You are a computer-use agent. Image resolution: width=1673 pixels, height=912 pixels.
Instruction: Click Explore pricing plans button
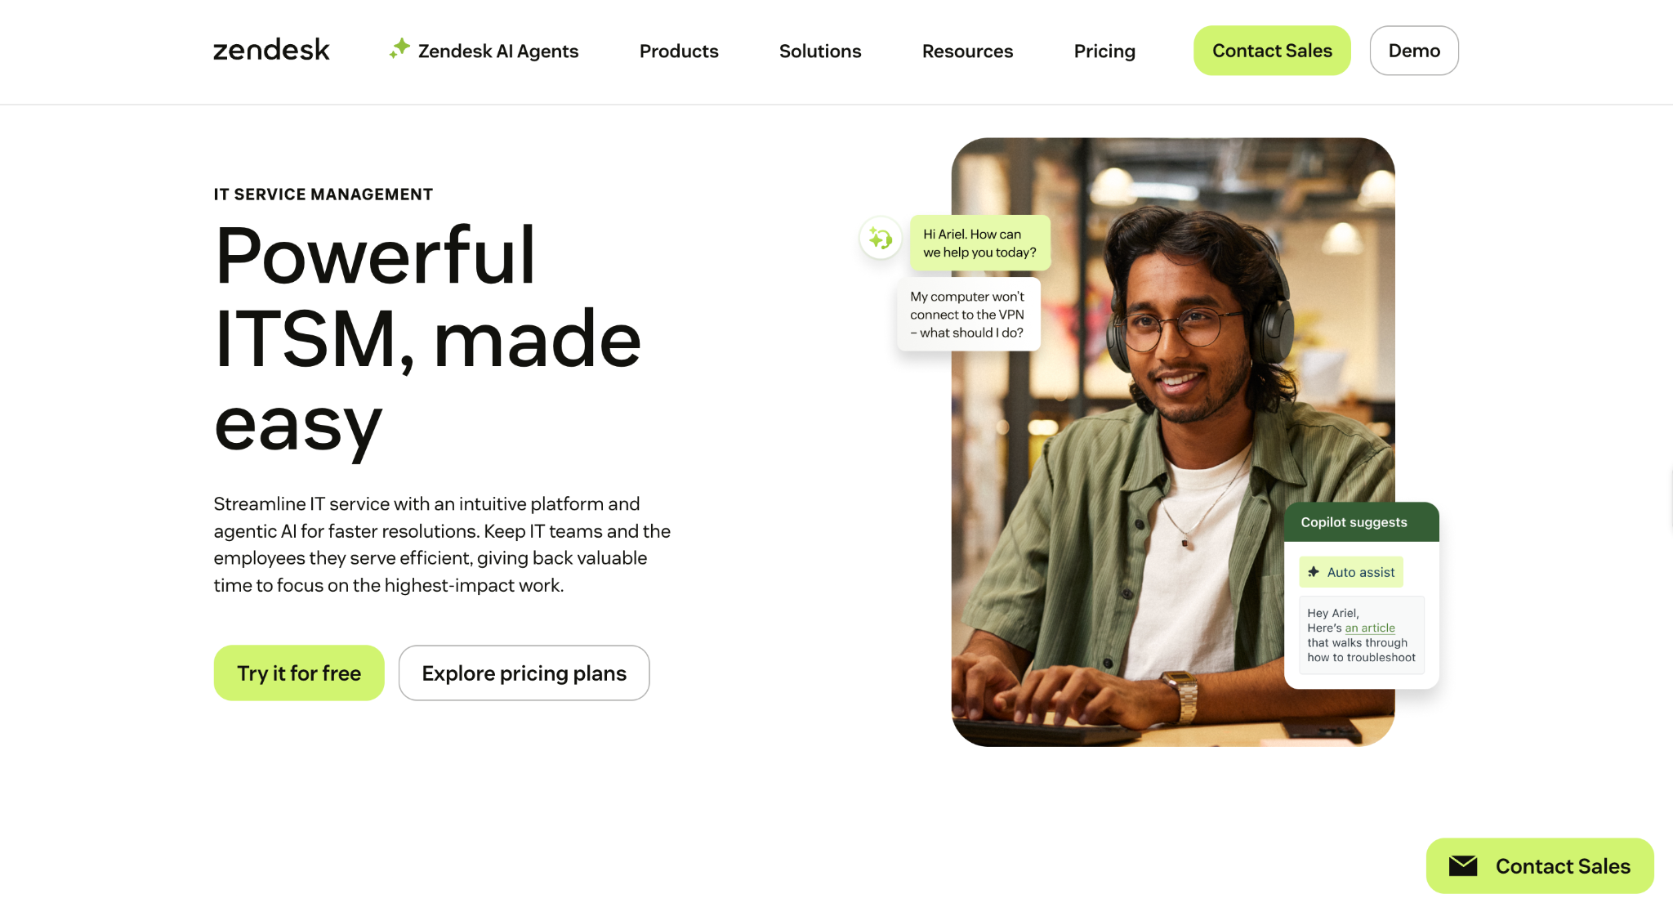tap(524, 673)
